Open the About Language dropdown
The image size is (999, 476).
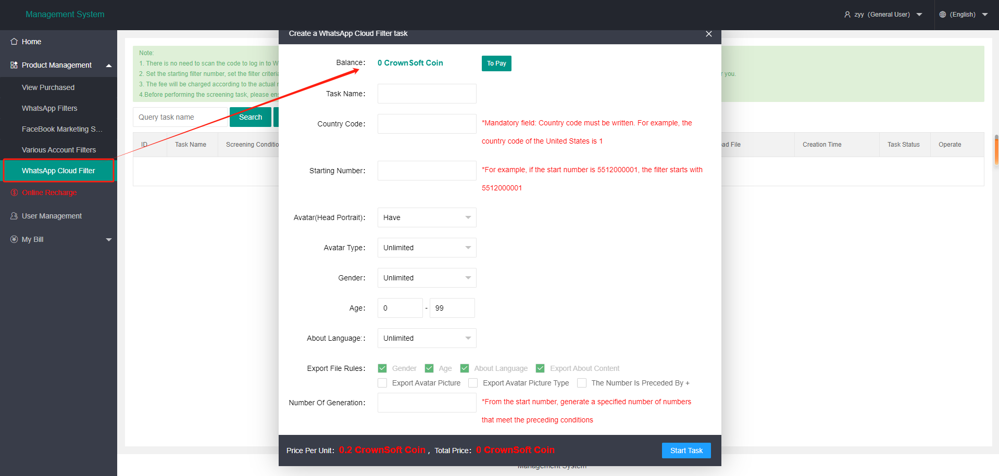point(427,338)
